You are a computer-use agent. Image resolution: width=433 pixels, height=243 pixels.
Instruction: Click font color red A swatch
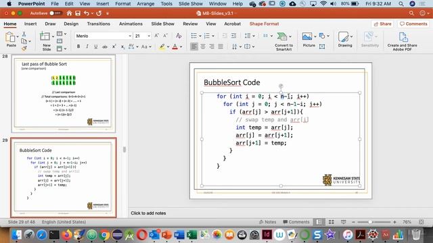point(175,47)
